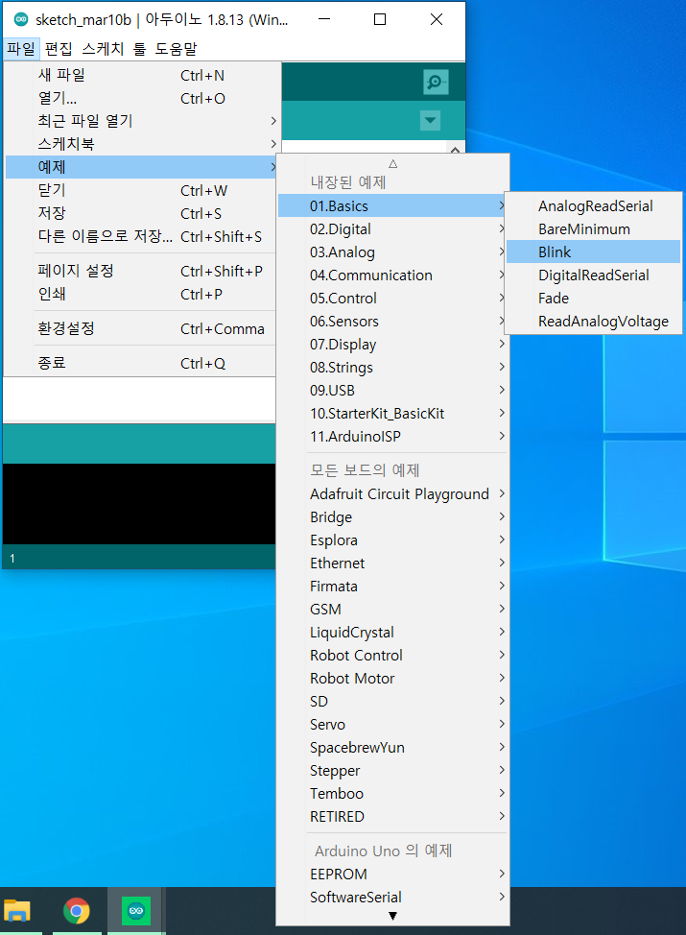
Task: Expand Bridge library examples
Action: point(392,517)
